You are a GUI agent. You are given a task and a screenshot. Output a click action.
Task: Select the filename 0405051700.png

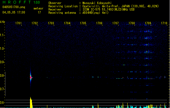(x=14, y=7)
